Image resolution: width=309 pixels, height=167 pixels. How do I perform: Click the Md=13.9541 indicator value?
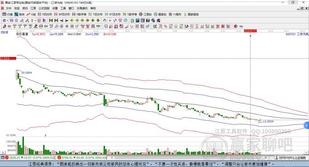pyautogui.click(x=74, y=34)
